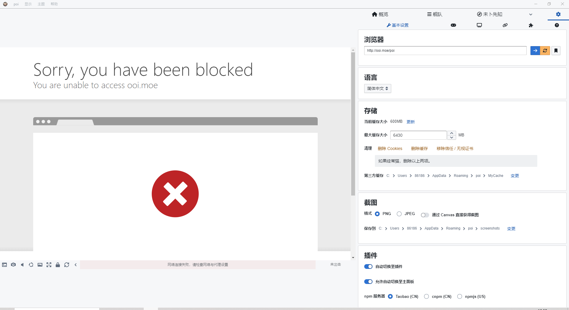Click scrollbar down arrow in game view
The image size is (569, 310).
(353, 258)
